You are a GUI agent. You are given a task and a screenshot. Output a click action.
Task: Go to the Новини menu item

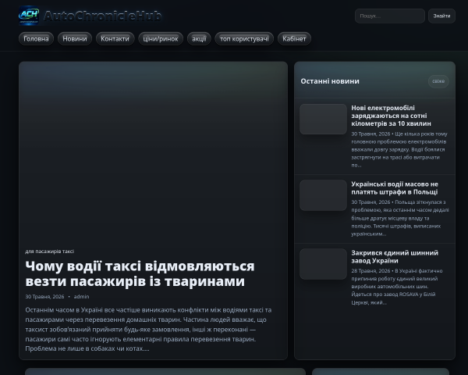point(75,39)
